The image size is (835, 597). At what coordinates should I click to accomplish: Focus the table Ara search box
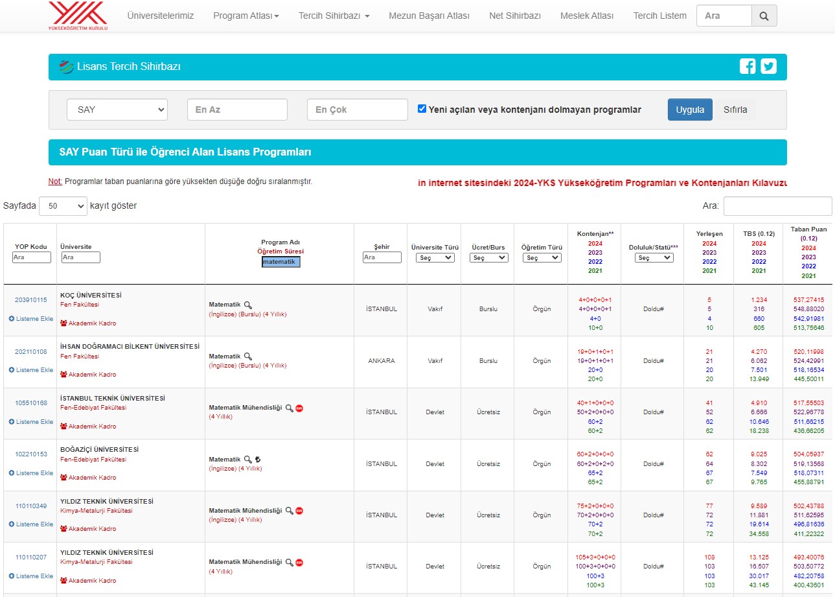(x=777, y=206)
